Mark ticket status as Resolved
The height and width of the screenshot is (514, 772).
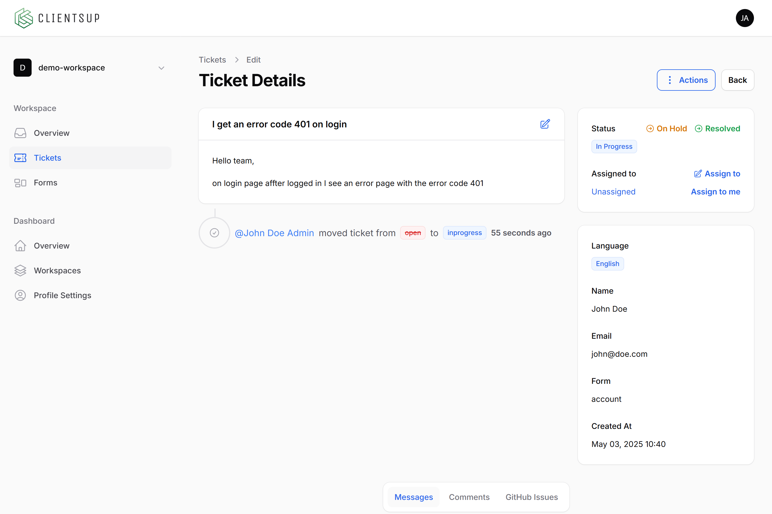point(718,128)
